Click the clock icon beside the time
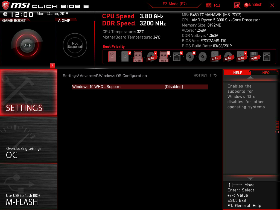 click(5, 14)
